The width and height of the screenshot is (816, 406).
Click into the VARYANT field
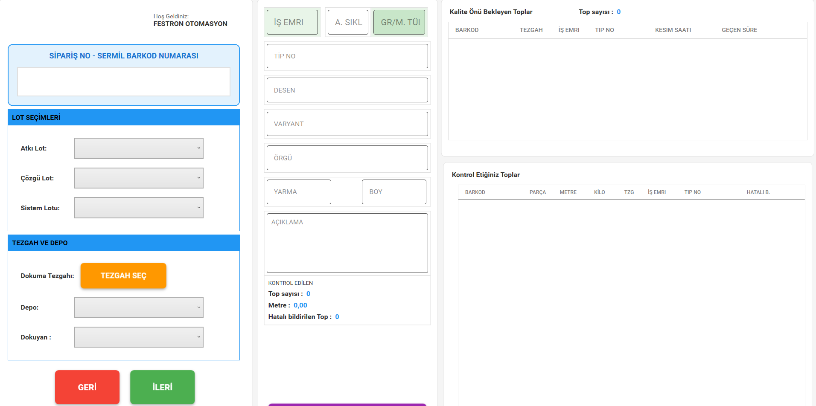[347, 124]
